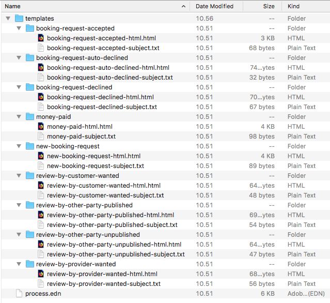The width and height of the screenshot is (330, 303).
Task: Click the money-paid-subject.txt text file icon
Action: point(41,137)
